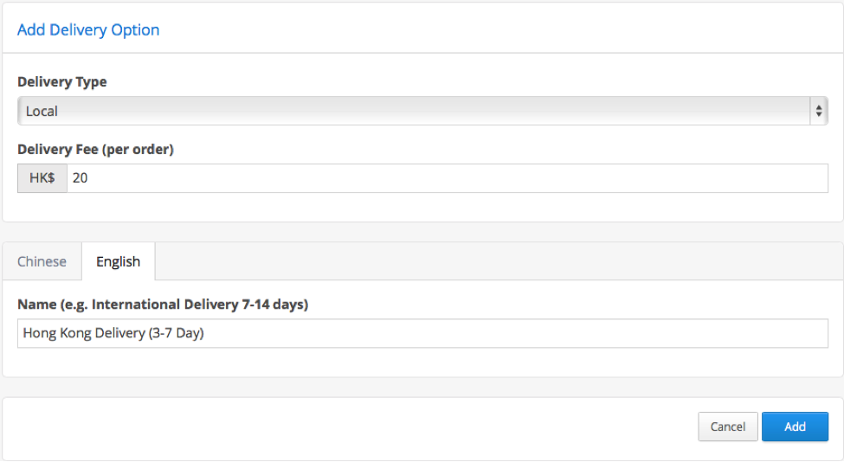This screenshot has height=462, width=844.
Task: Click the Delivery Type label
Action: (62, 81)
